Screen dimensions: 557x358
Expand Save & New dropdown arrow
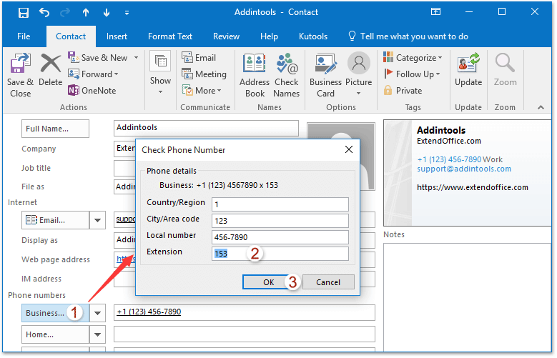[x=136, y=58]
